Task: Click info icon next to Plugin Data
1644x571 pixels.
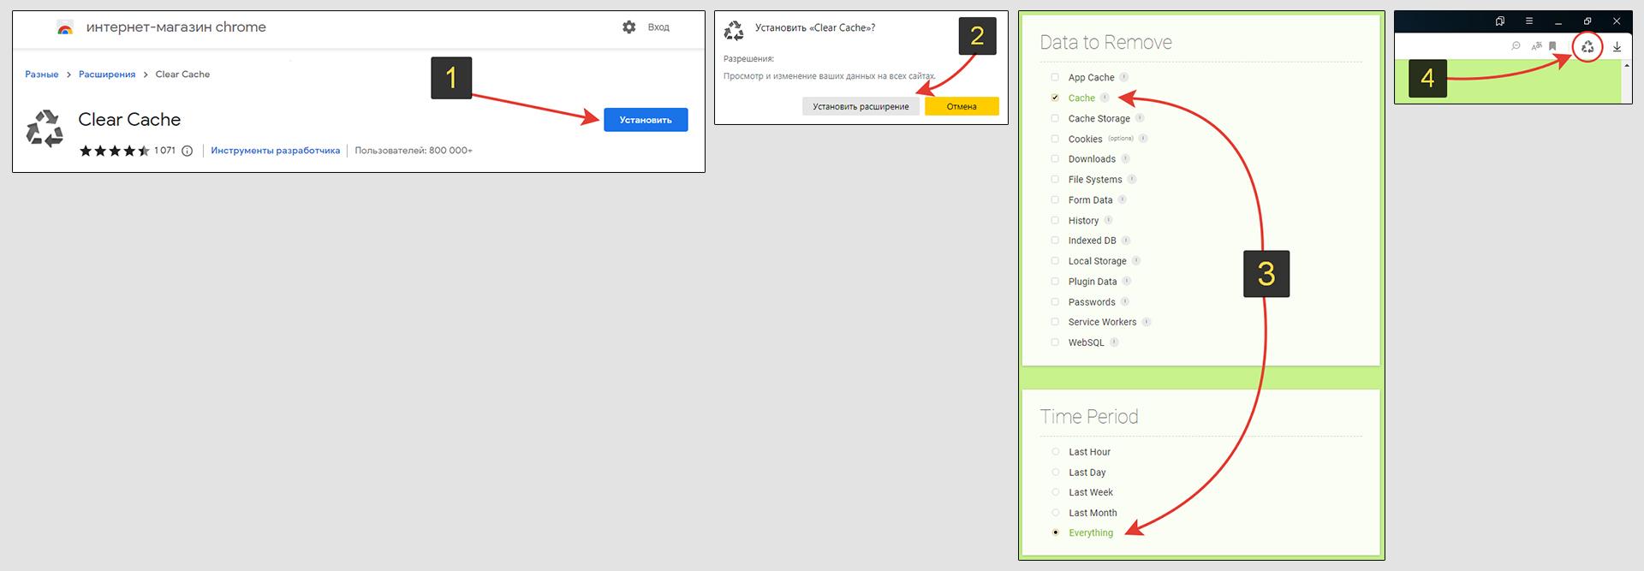Action: [x=1127, y=281]
